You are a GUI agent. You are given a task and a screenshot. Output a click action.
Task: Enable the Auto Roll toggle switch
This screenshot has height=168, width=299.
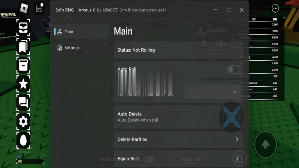click(234, 69)
